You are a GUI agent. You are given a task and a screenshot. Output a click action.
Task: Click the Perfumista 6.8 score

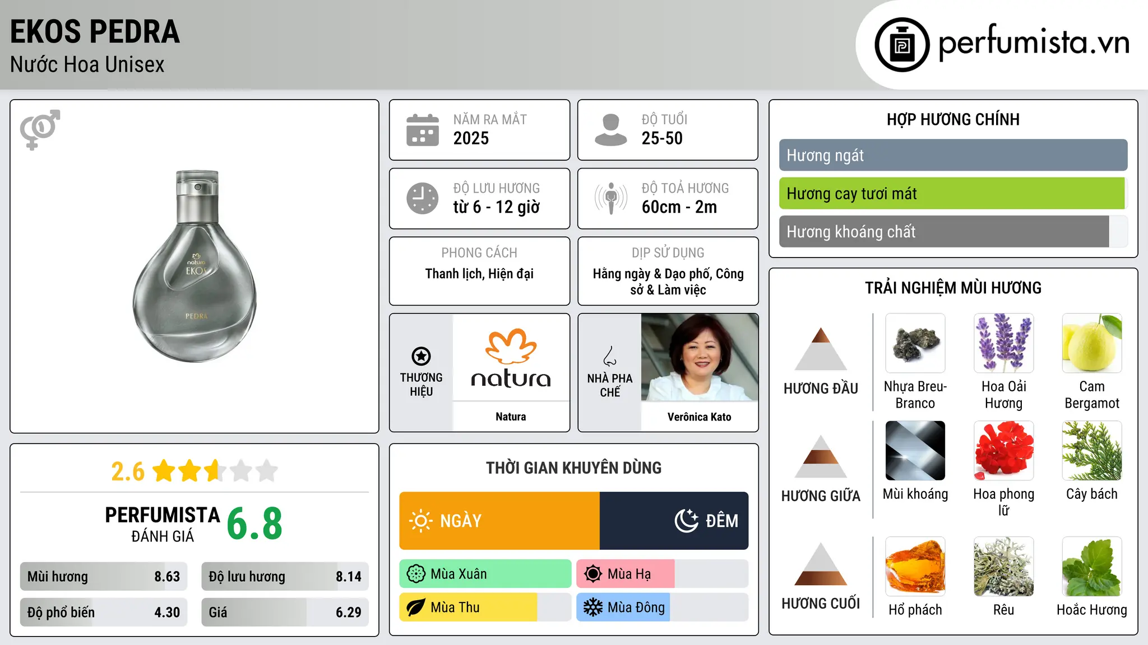point(254,524)
